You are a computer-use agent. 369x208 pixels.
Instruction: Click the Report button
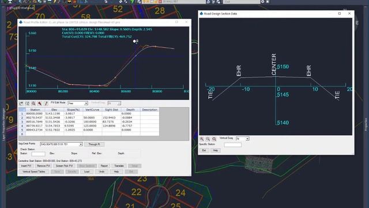(104, 166)
